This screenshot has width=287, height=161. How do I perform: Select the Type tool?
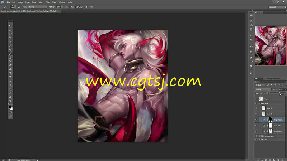pos(10,85)
